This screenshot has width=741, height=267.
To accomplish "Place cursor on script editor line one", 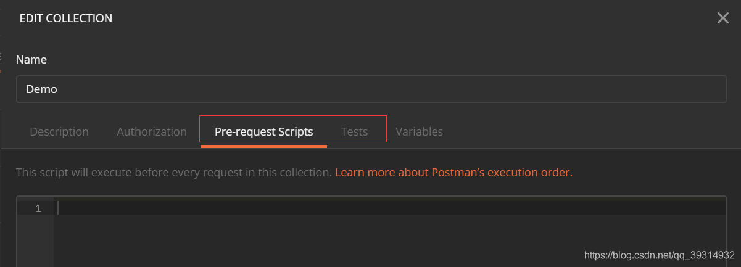I will tap(389, 208).
